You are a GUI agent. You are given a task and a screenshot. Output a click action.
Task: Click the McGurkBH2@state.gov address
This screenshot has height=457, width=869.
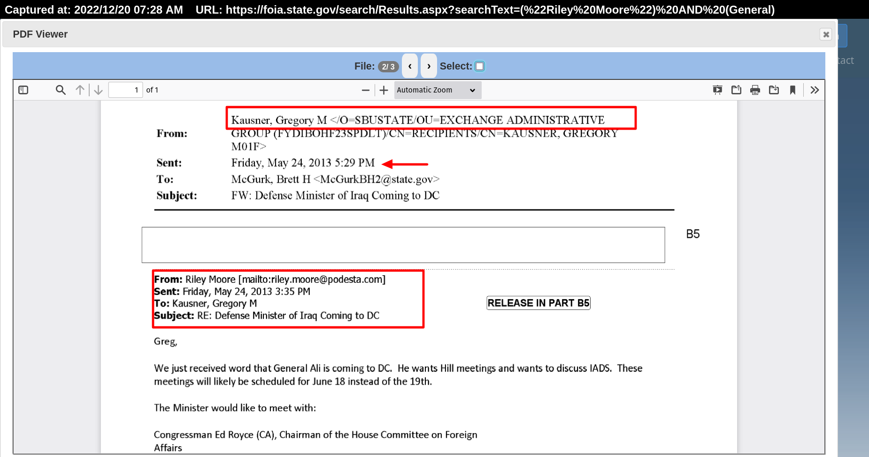pyautogui.click(x=377, y=179)
